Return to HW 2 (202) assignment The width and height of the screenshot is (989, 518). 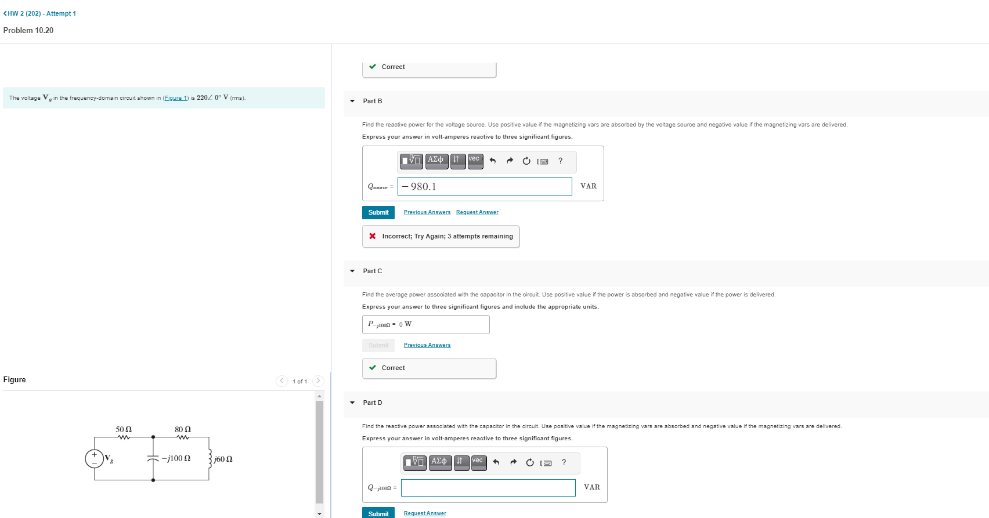click(40, 13)
